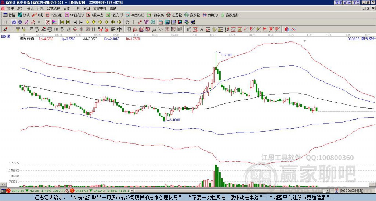
Task: Open the 帮助 menu
Action: 113,8
